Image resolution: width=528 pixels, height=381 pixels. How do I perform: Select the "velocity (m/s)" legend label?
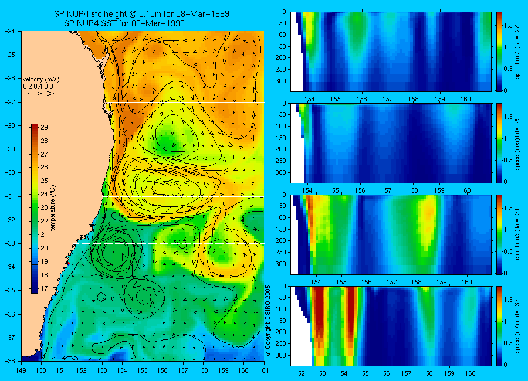tap(41, 80)
